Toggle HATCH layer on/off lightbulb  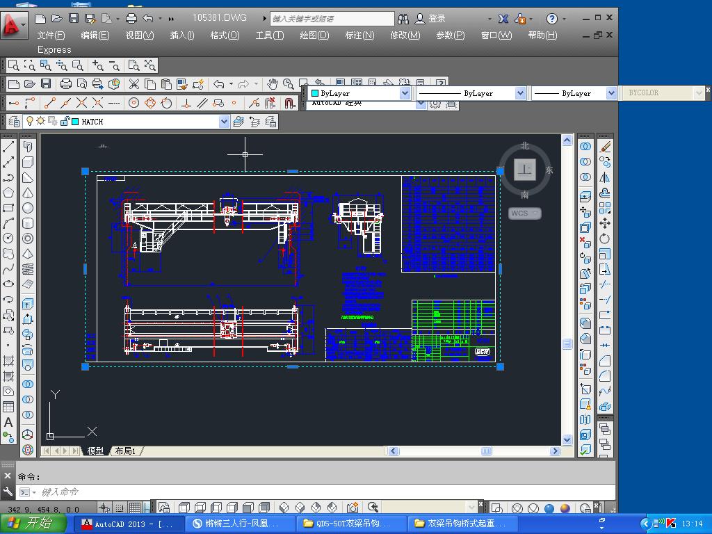[x=30, y=122]
